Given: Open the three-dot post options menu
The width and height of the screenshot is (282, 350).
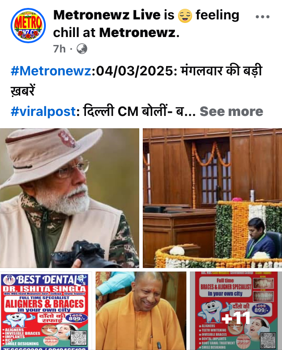Looking at the screenshot, I should click(x=263, y=17).
